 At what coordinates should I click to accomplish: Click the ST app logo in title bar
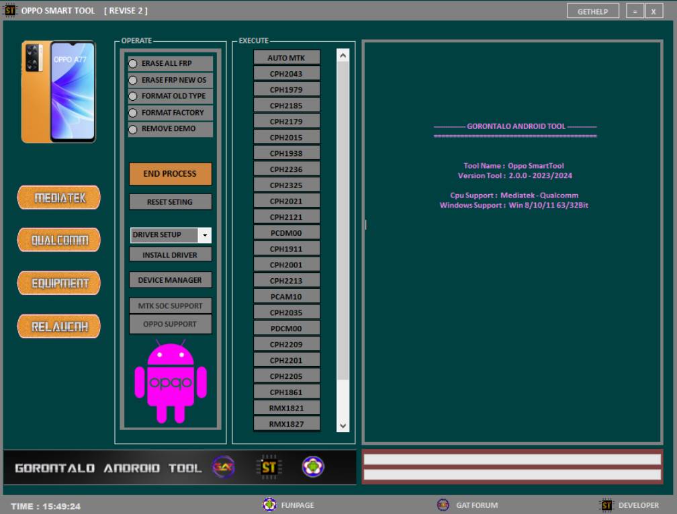(x=9, y=10)
